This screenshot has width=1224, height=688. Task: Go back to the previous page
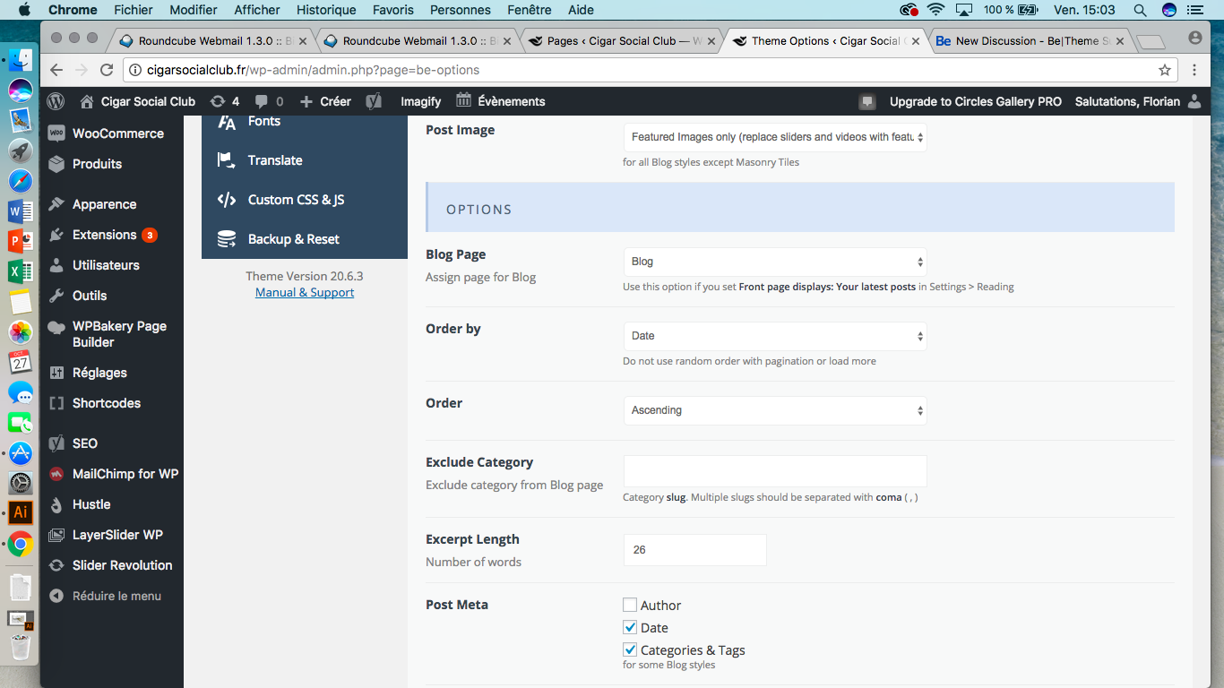click(56, 70)
